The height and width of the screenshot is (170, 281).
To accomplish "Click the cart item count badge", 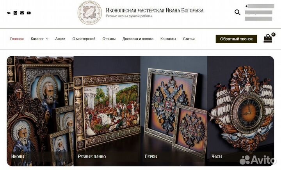I will [x=273, y=34].
